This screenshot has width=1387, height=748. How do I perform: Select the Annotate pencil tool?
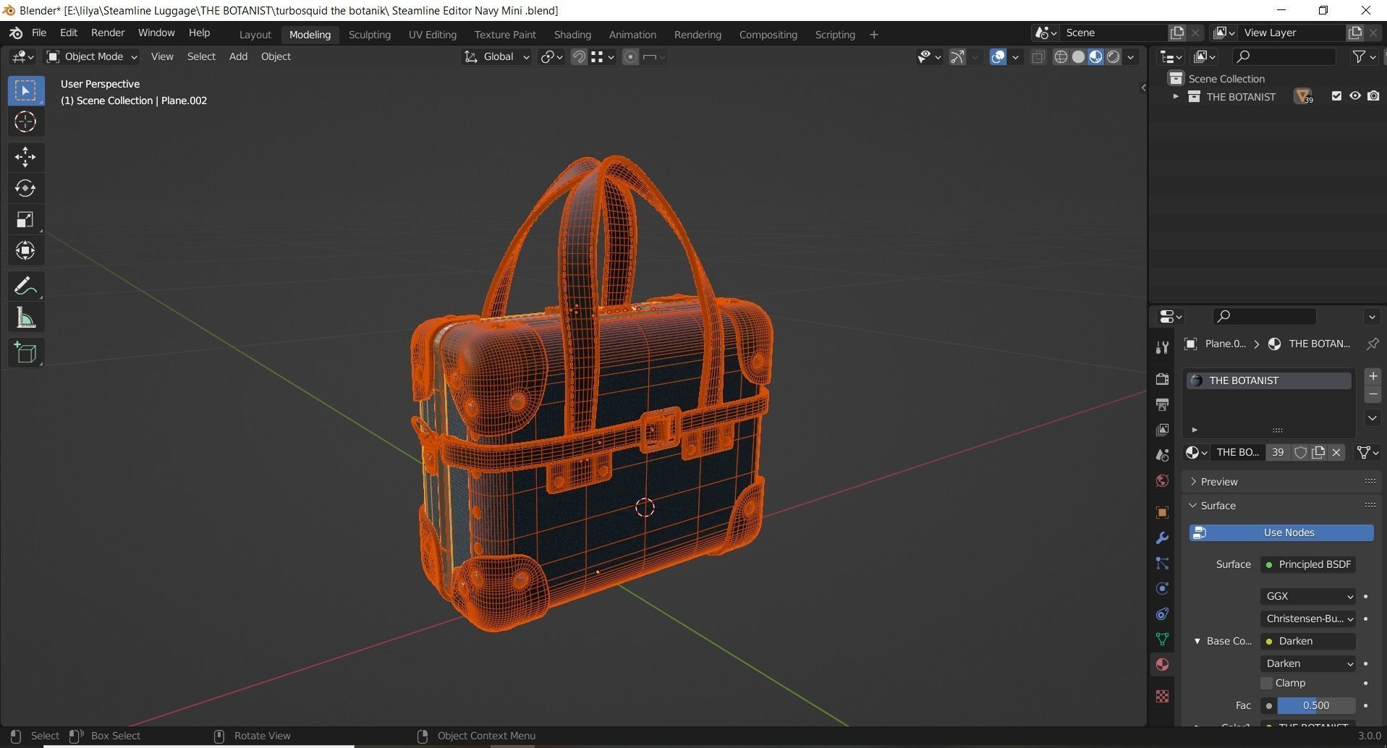pyautogui.click(x=25, y=286)
